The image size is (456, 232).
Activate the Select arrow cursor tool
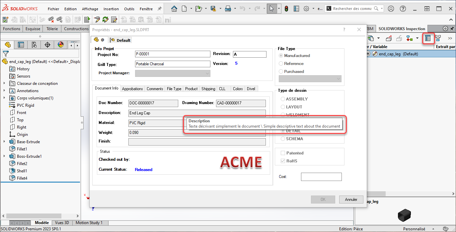point(272,9)
